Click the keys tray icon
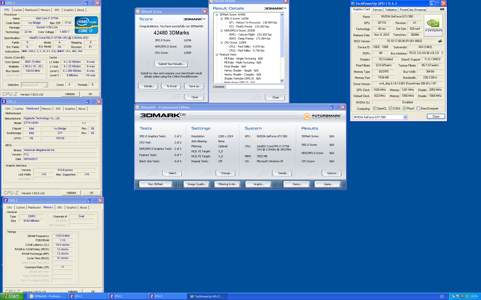Image resolution: width=481 pixels, height=300 pixels. tap(458, 296)
